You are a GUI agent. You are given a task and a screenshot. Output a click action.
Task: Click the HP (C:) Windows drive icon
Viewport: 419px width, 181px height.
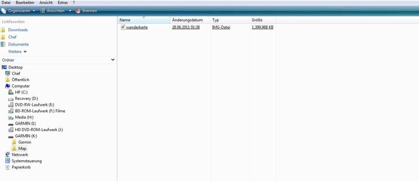coord(11,92)
